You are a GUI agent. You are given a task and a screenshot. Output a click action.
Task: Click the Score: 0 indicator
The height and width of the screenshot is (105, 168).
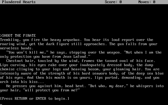click(x=113, y=2)
